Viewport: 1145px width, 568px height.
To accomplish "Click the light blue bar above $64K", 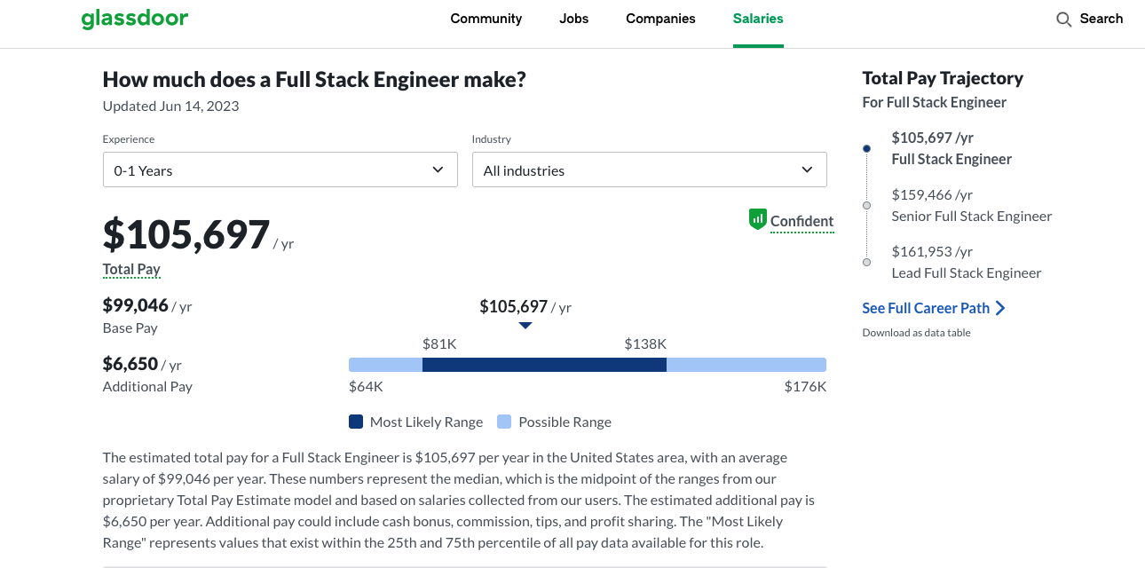I will [385, 365].
